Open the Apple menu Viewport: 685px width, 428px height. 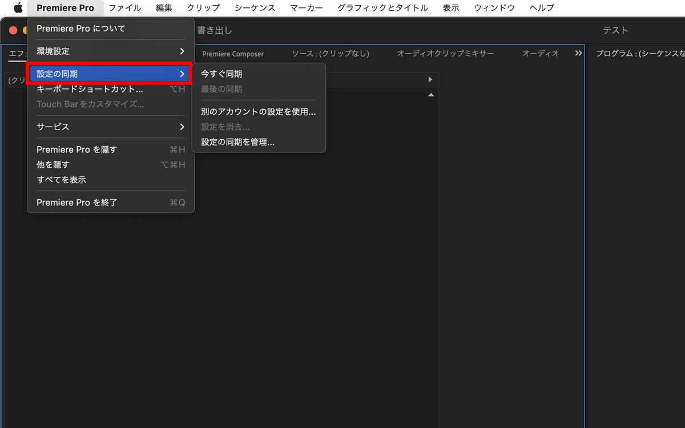tap(18, 8)
